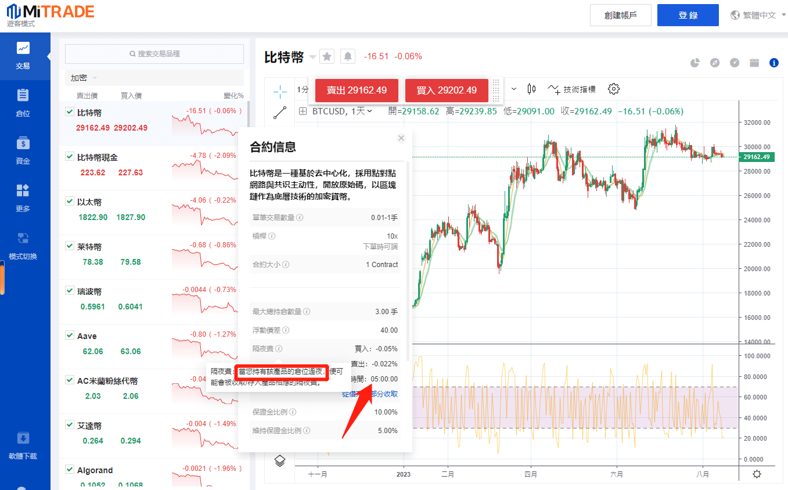Screen dimensions: 788x490
Task: Open 技術指標 technical indicators
Action: coord(572,89)
